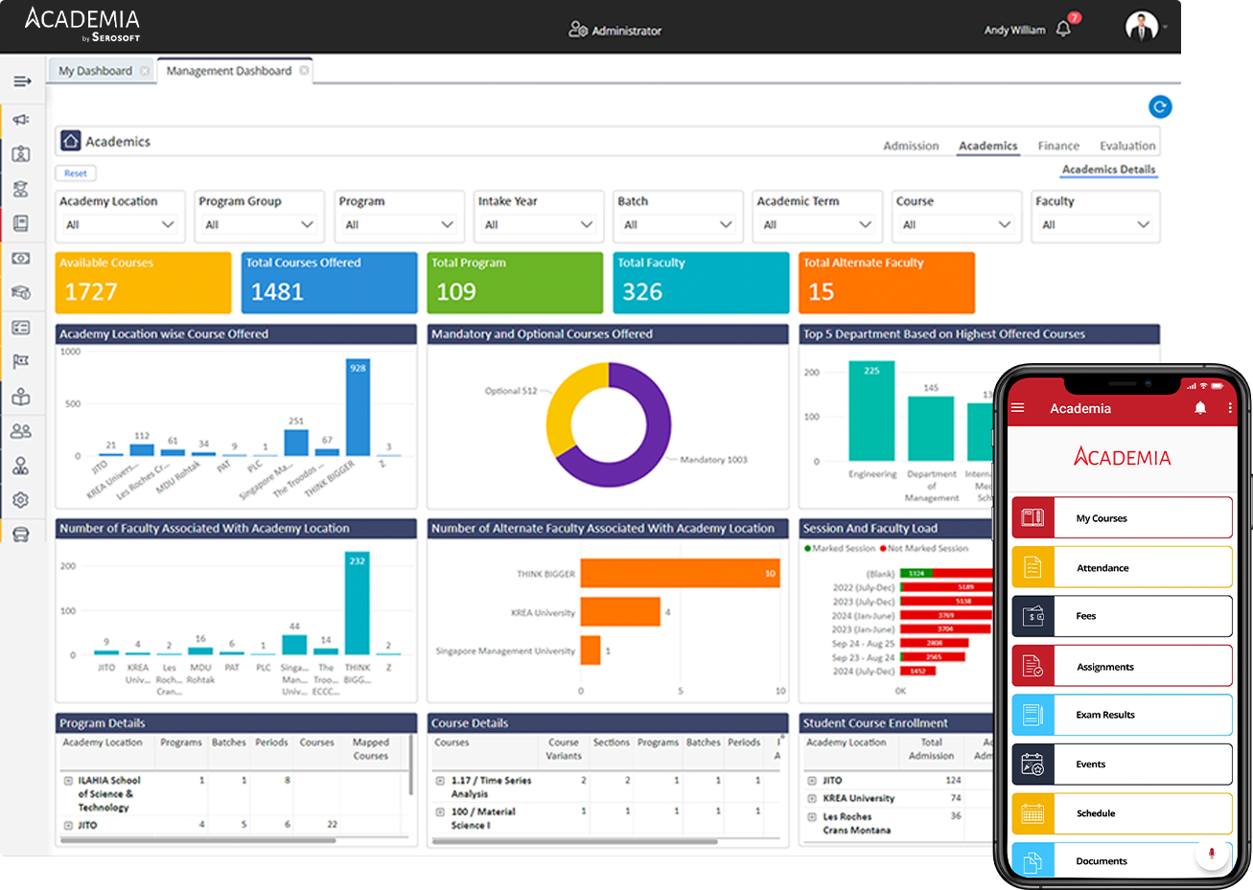This screenshot has height=890, width=1253.
Task: Expand the Faculty filter dropdown
Action: (1095, 224)
